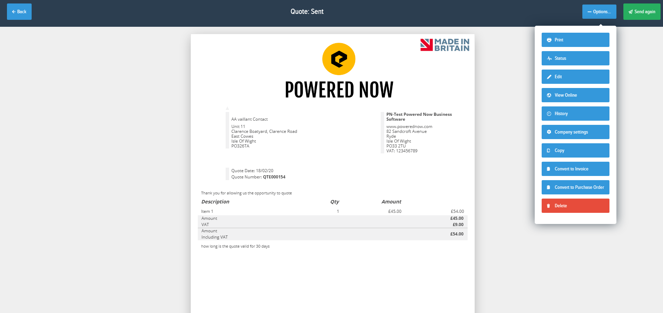This screenshot has width=663, height=313.
Task: Choose Convert to Invoice
Action: coord(575,169)
